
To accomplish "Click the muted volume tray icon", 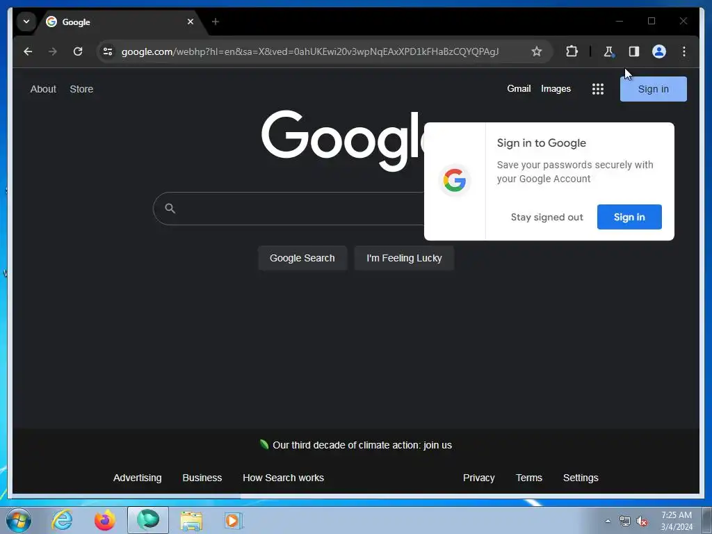I will coord(642,521).
